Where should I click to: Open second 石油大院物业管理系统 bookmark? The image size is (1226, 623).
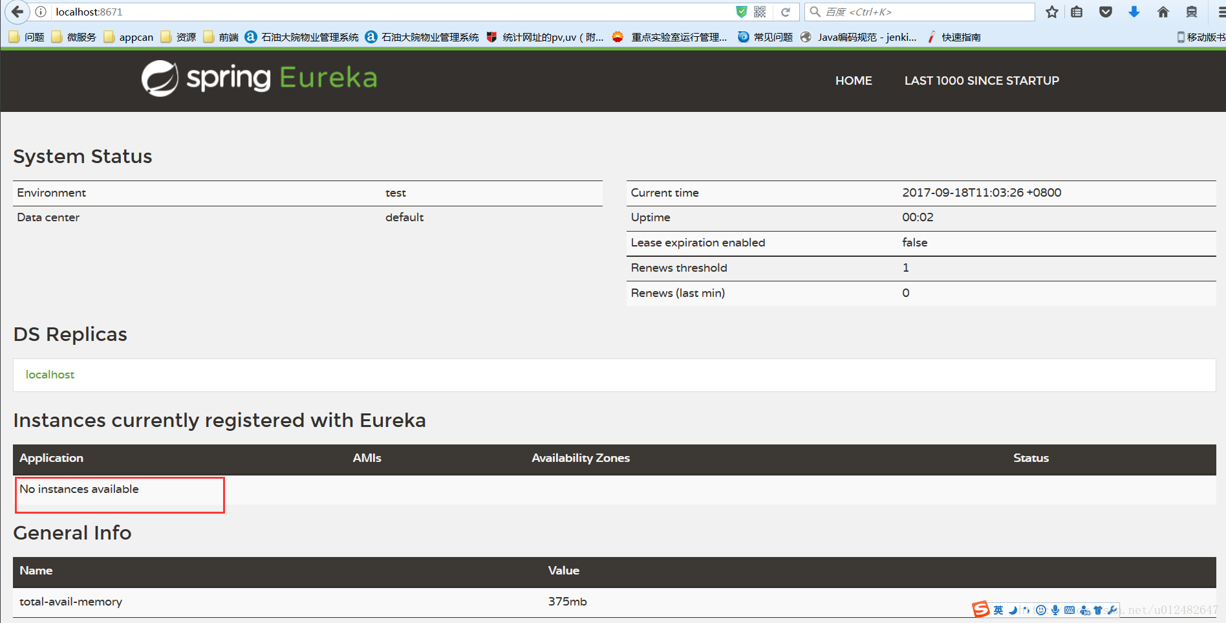tap(422, 37)
